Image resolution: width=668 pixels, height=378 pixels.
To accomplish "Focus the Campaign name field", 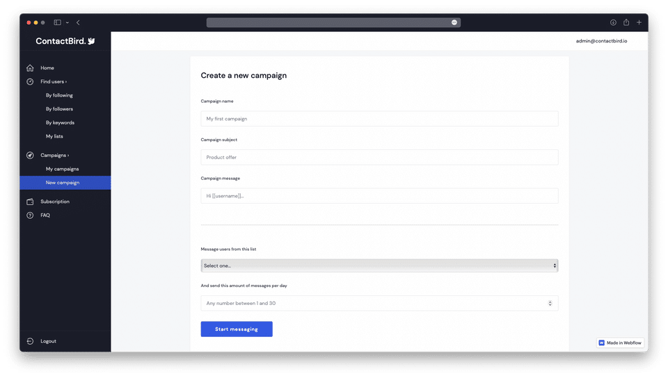I will point(379,119).
